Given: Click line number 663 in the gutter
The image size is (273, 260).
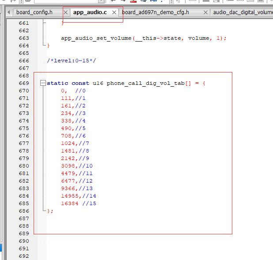Looking at the screenshot, I should pos(24,38).
